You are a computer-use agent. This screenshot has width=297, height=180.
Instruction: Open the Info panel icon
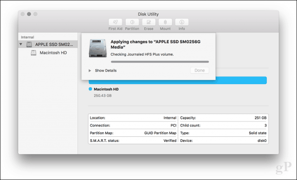pos(181,22)
